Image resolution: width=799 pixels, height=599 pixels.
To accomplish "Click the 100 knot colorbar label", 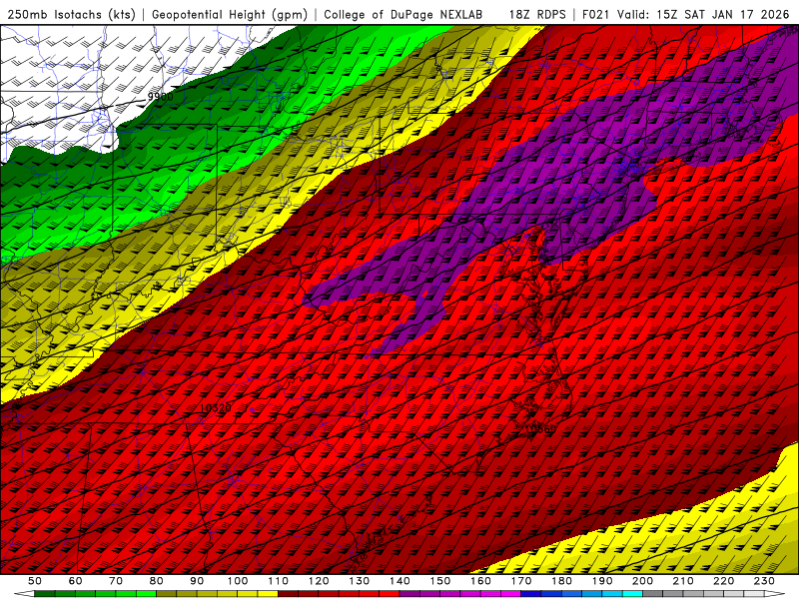I will (238, 581).
